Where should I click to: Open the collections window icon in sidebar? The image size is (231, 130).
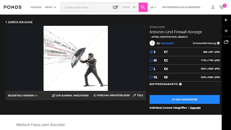pyautogui.click(x=226, y=42)
